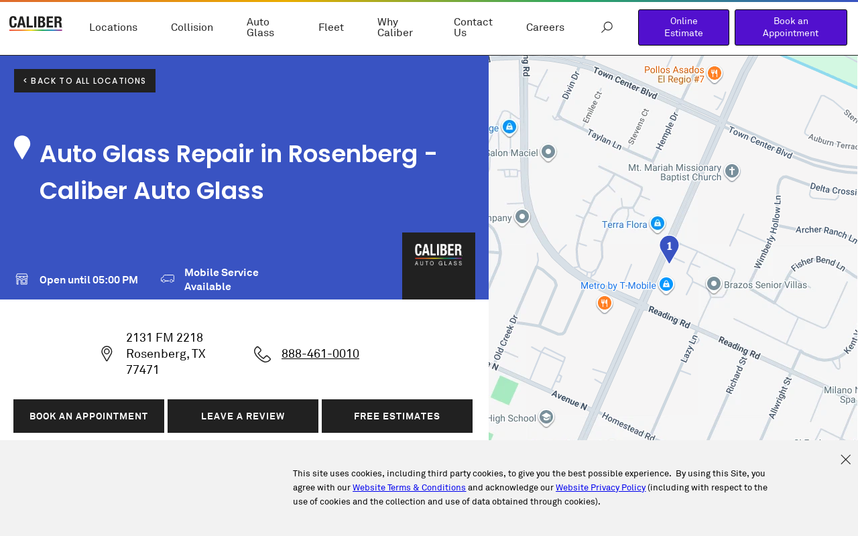
Task: Dismiss the cookie notice with the X
Action: [846, 460]
